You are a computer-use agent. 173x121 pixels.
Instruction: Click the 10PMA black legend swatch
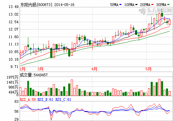click(x=136, y=5)
